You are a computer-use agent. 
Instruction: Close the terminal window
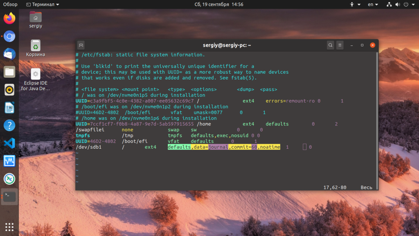click(x=372, y=45)
